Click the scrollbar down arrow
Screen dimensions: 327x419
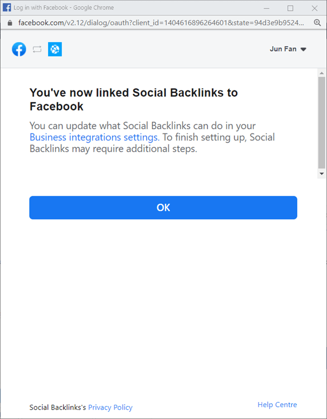click(322, 173)
